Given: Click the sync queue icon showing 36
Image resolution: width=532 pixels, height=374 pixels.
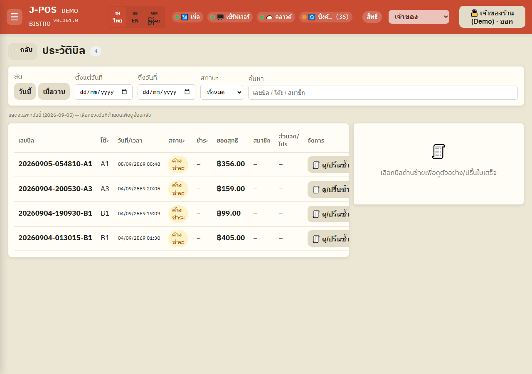Looking at the screenshot, I should [312, 17].
